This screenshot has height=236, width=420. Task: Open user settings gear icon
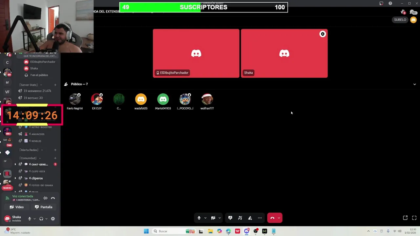[53, 219]
